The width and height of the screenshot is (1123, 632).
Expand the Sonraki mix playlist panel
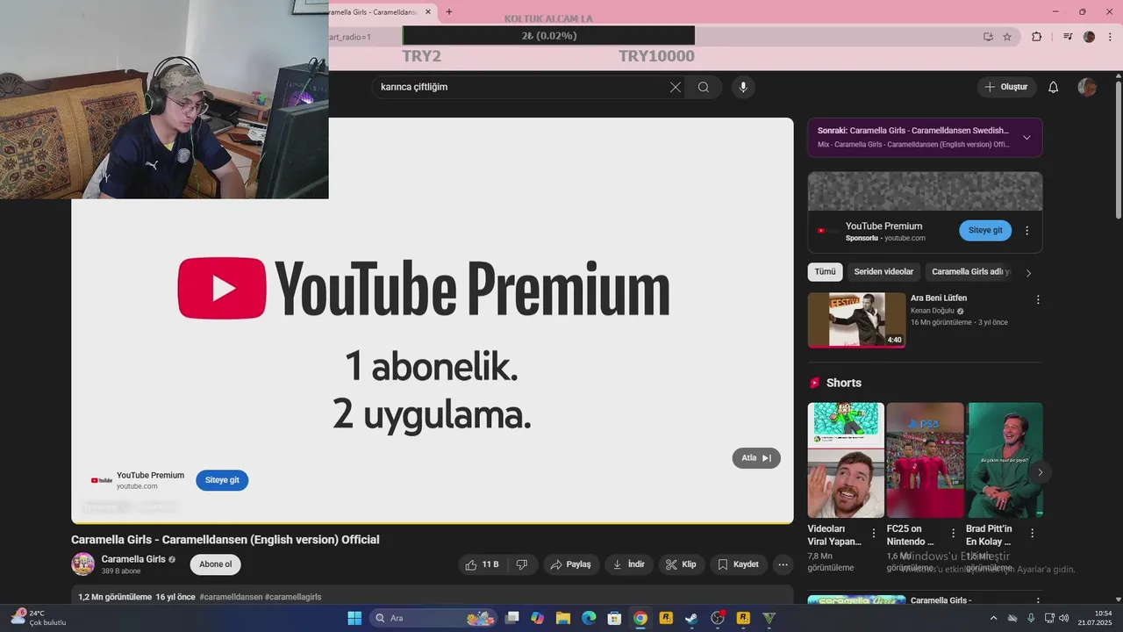[1026, 138]
